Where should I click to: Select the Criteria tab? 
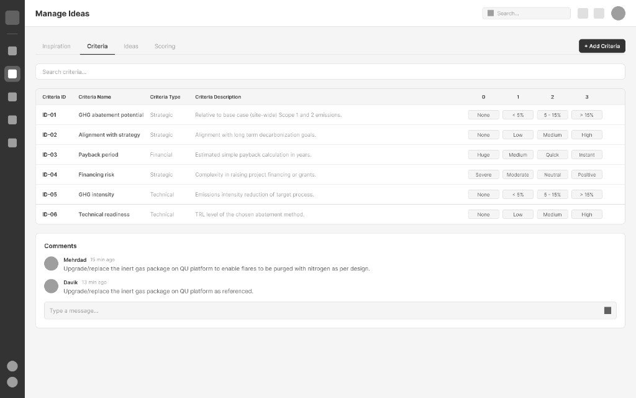(98, 46)
